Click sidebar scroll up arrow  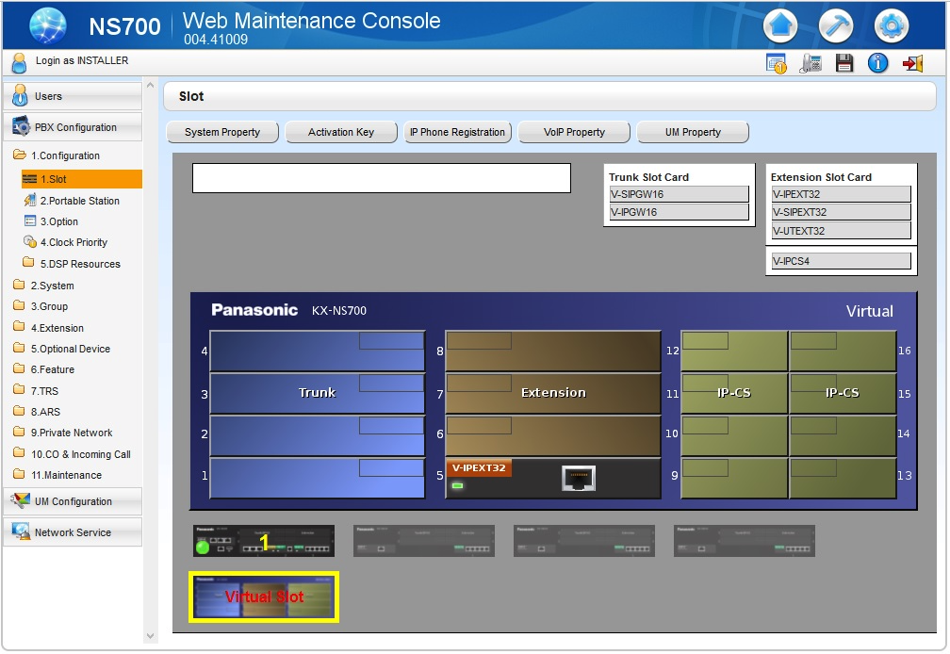[150, 86]
